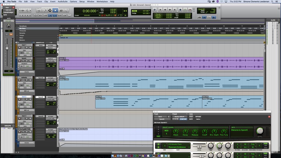Toggle the Conductor track button
The width and height of the screenshot is (281, 158).
(x=213, y=17)
